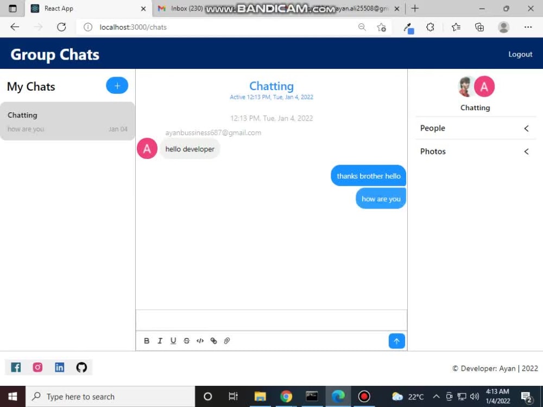Expand the People section
The image size is (543, 407).
(x=475, y=128)
